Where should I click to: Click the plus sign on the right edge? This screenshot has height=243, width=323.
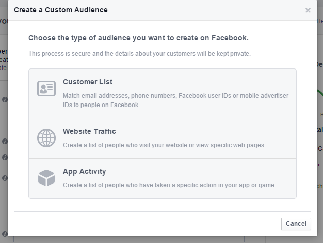point(319,165)
